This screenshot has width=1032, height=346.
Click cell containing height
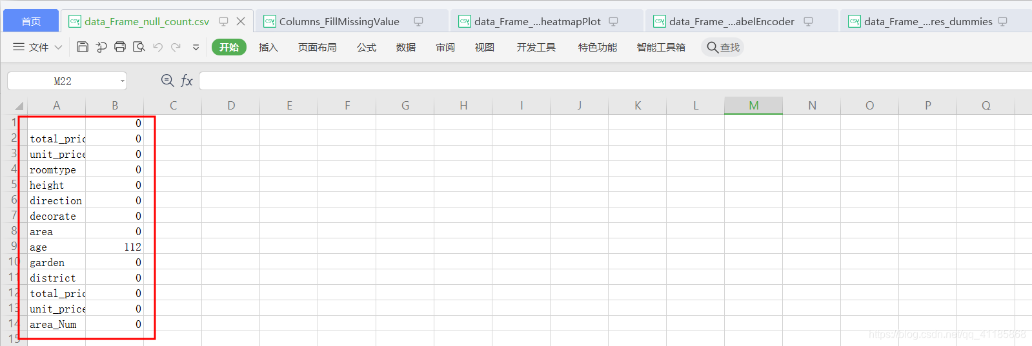tap(57, 185)
